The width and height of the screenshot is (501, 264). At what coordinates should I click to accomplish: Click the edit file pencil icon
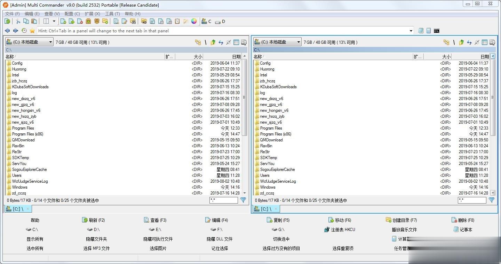(125, 21)
